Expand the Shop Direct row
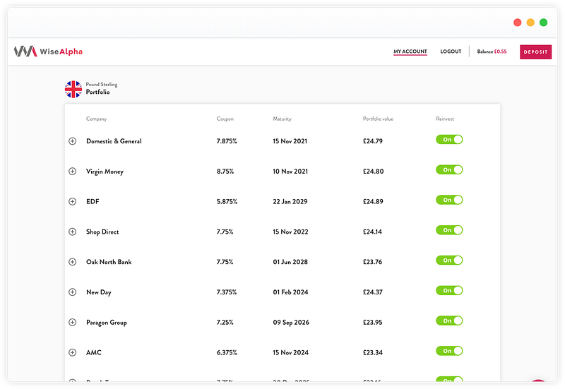The image size is (565, 389). (73, 232)
